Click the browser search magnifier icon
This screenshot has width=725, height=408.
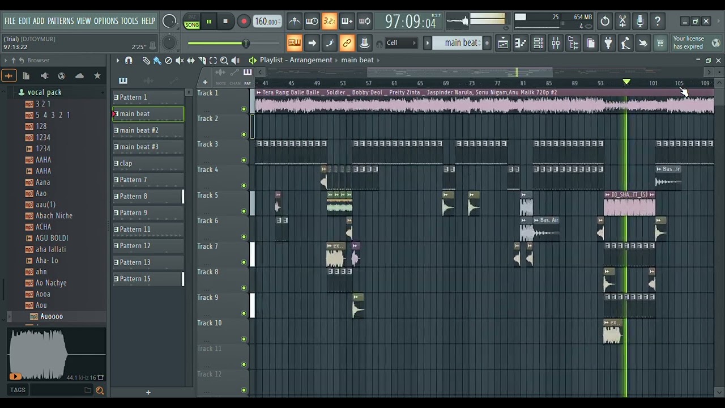click(100, 390)
